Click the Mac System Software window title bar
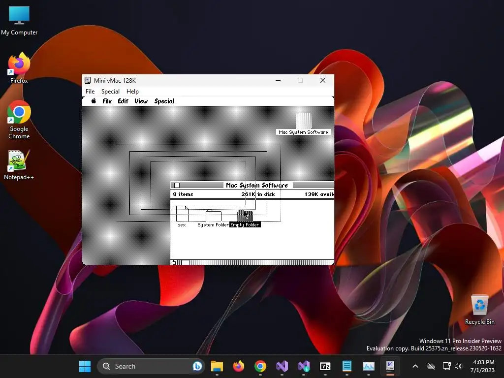This screenshot has width=504, height=378. 252,185
